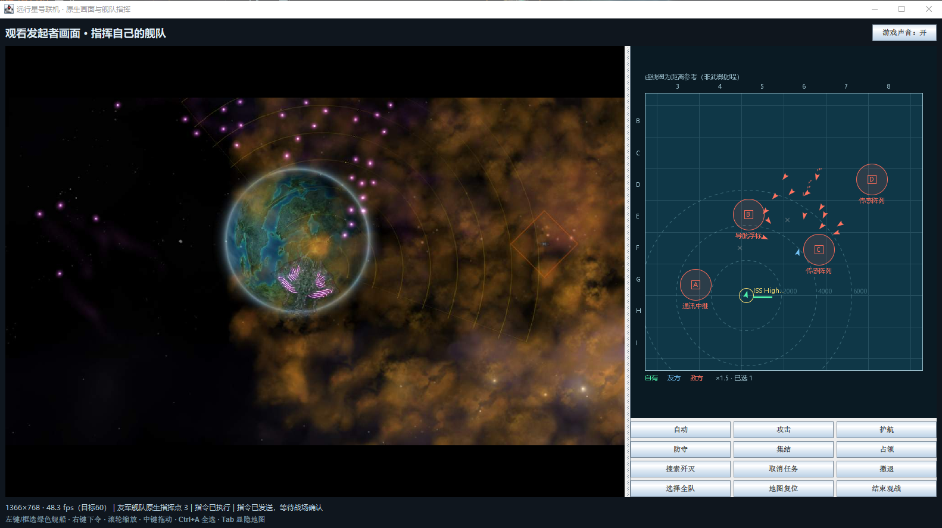Image resolution: width=942 pixels, height=528 pixels.
Task: Click the 自有 legend label
Action: (651, 378)
